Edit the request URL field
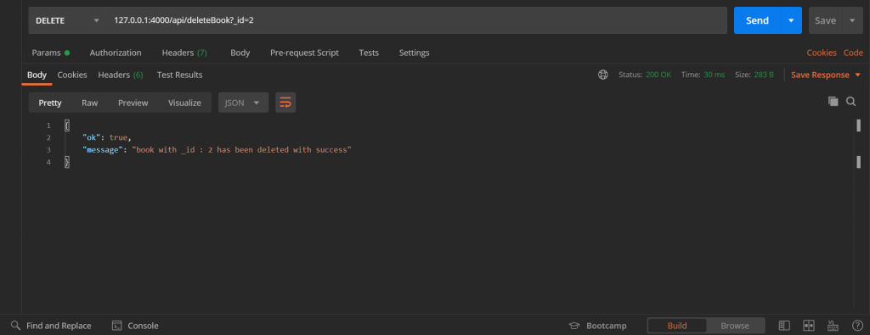This screenshot has width=870, height=335. pos(416,20)
